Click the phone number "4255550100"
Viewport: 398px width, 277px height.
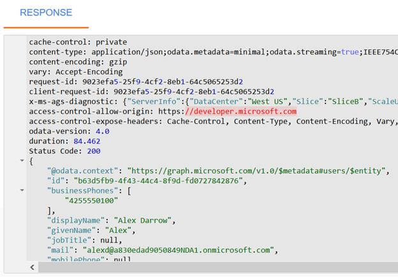pos(91,200)
